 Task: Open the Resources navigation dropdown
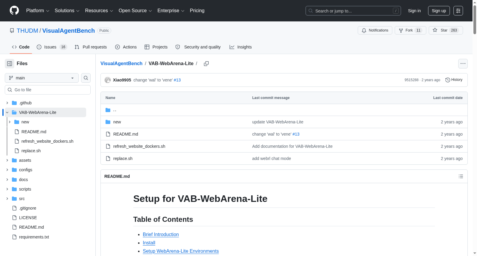99,11
